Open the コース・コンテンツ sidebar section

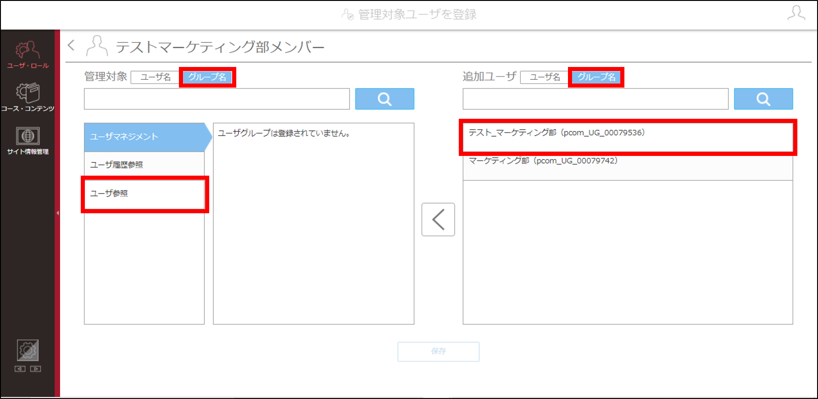(28, 97)
